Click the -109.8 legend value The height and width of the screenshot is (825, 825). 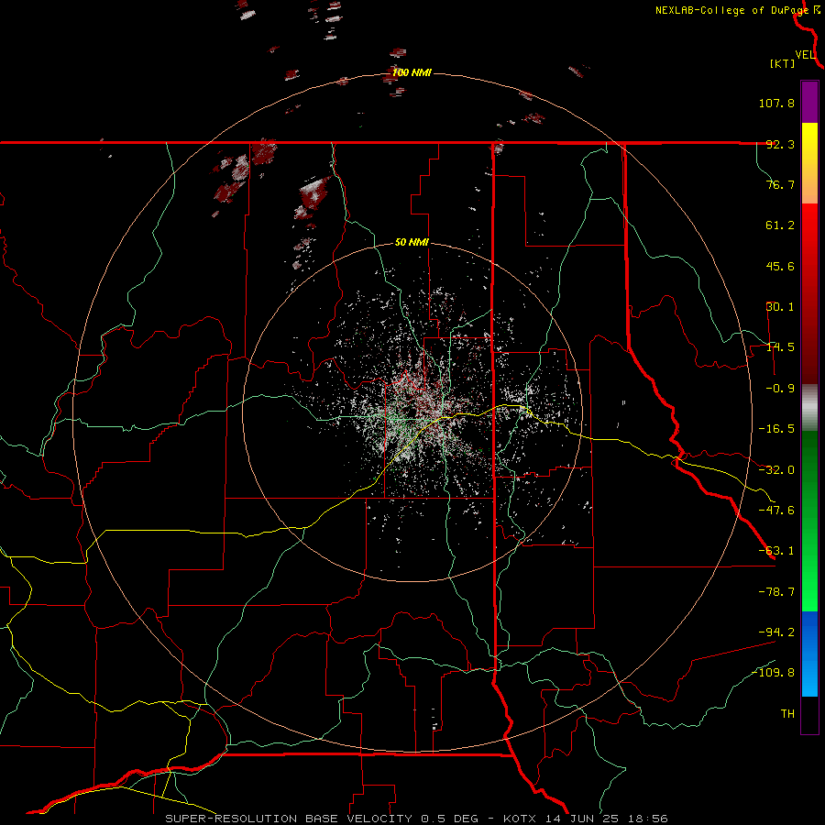point(774,673)
